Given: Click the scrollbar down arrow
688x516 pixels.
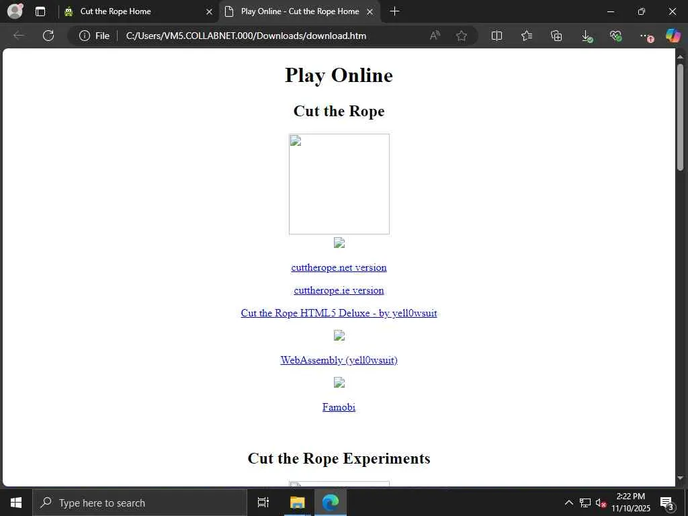Looking at the screenshot, I should pos(680,478).
